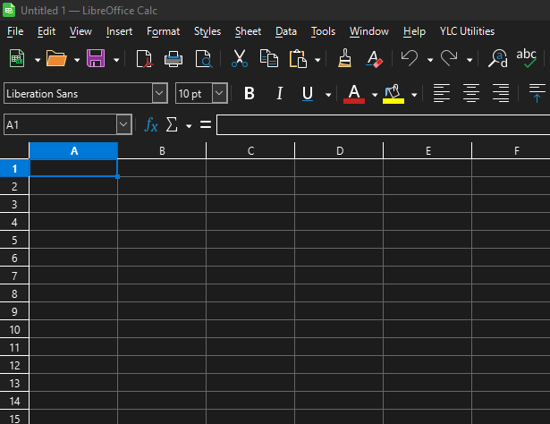
Task: Undo the last action
Action: coord(410,58)
